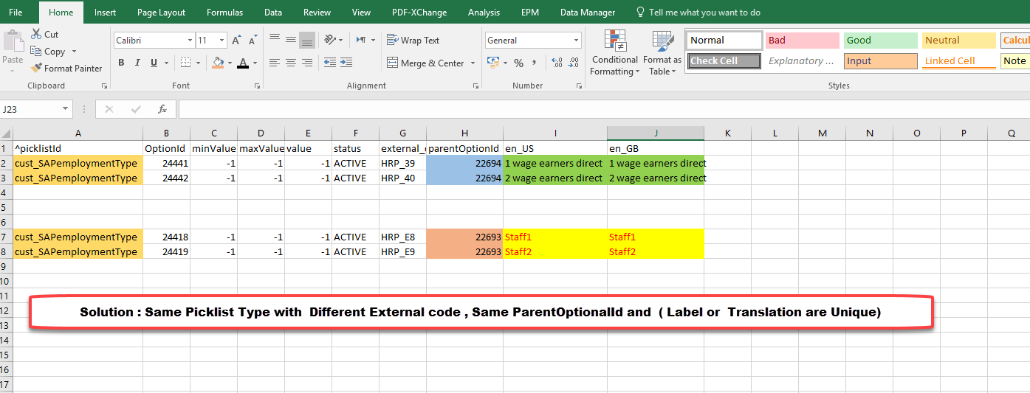Click the Wrap Text button

pyautogui.click(x=413, y=41)
